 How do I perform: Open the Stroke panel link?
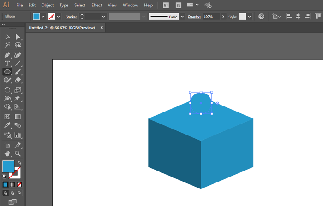coord(71,16)
